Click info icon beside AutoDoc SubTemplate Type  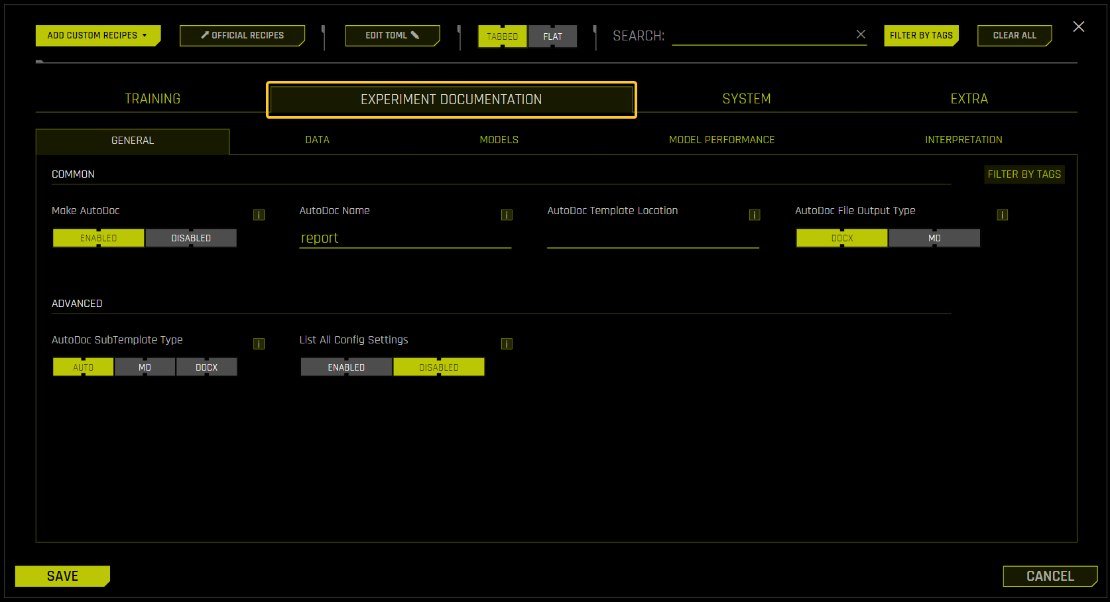pos(259,343)
